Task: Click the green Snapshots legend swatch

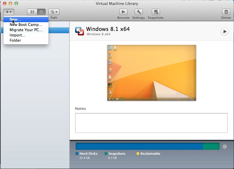Action: coord(106,154)
